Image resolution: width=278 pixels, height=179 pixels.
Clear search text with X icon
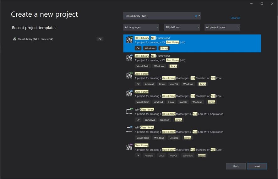(x=196, y=16)
